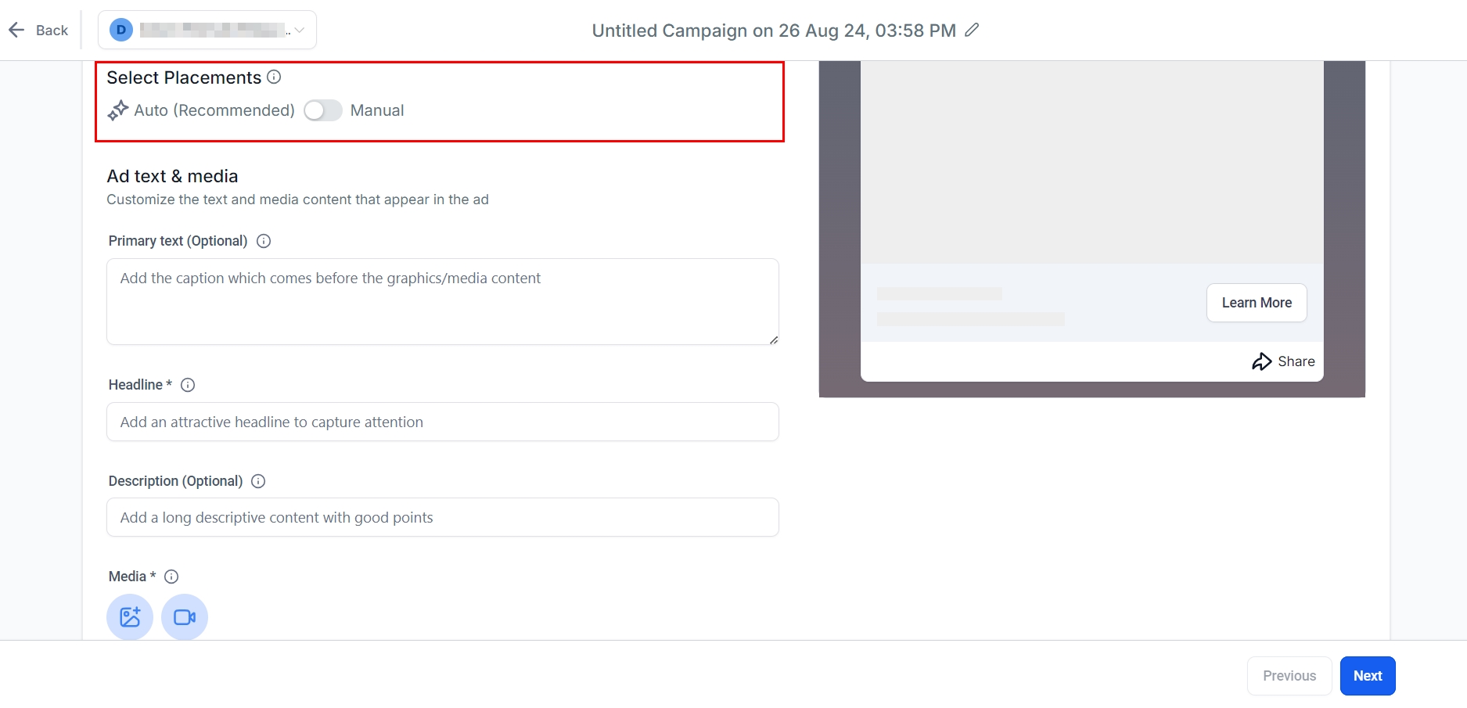Click into the Primary text field
This screenshot has width=1467, height=708.
(x=442, y=302)
